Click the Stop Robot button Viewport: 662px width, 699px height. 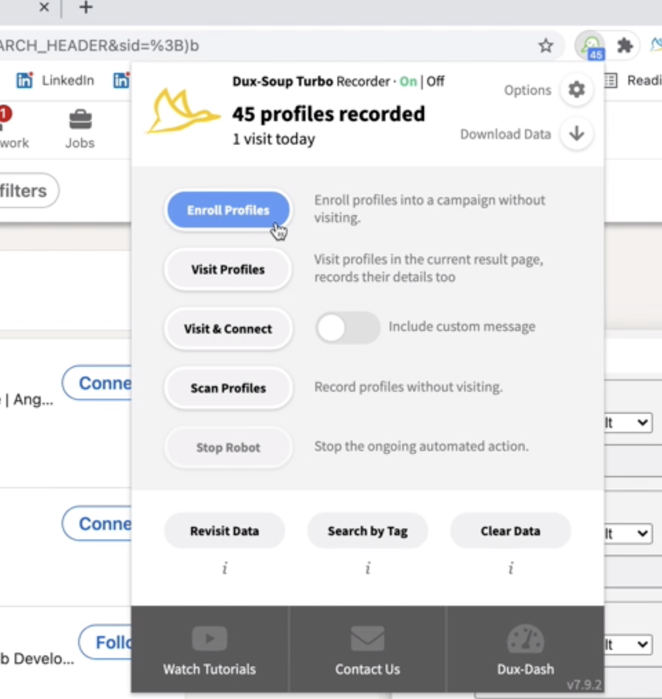point(228,448)
